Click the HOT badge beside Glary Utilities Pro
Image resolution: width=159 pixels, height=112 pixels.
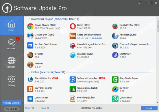pos(55,78)
